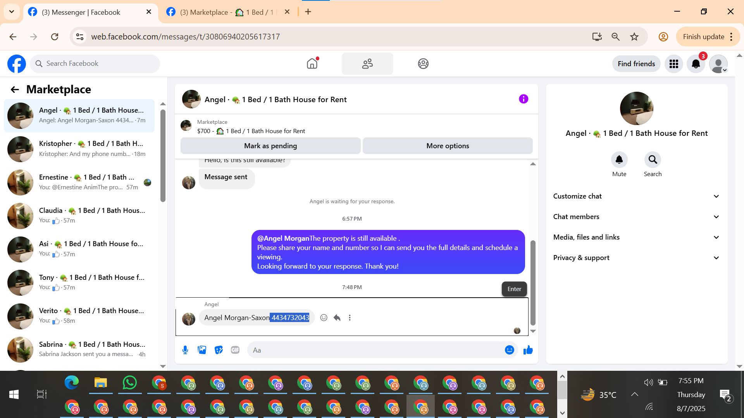Screen dimensions: 744x418
Task: Go back from Marketplace chats list
Action: (15, 89)
